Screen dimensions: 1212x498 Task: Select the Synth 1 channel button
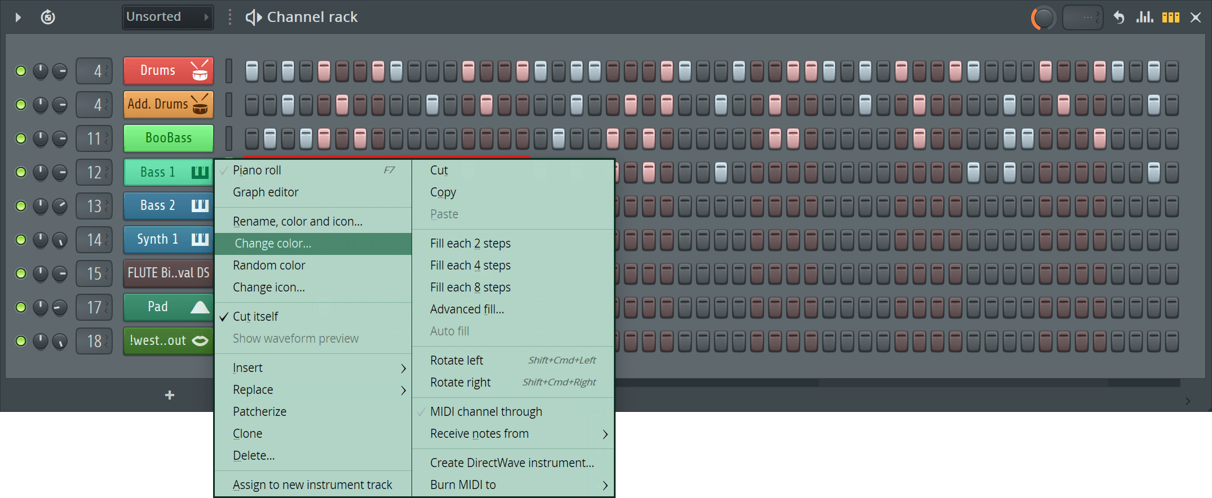coord(169,240)
